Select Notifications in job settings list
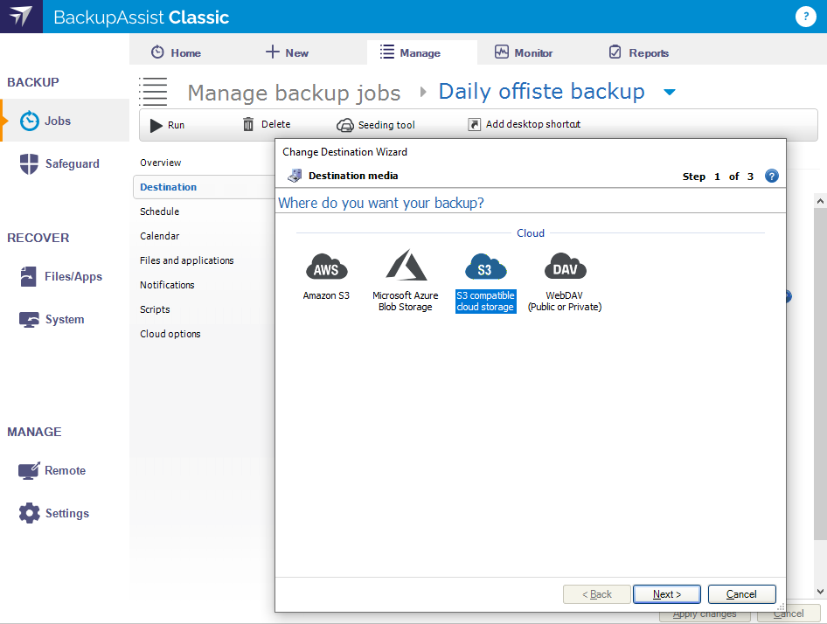827x624 pixels. click(x=167, y=285)
